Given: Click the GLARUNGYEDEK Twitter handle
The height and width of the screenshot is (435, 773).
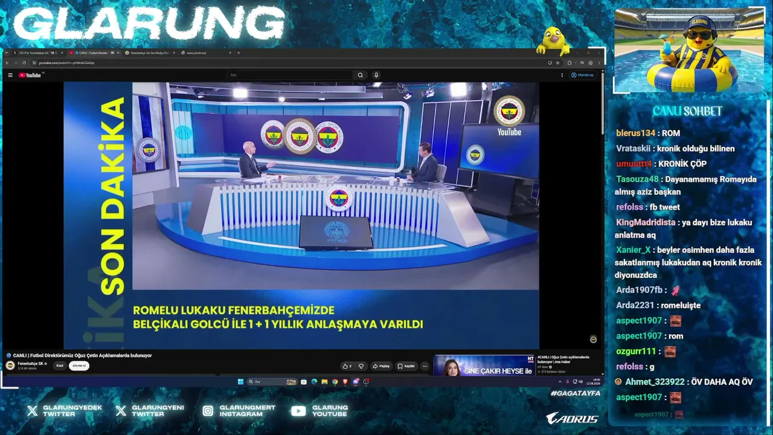Looking at the screenshot, I should point(72,411).
